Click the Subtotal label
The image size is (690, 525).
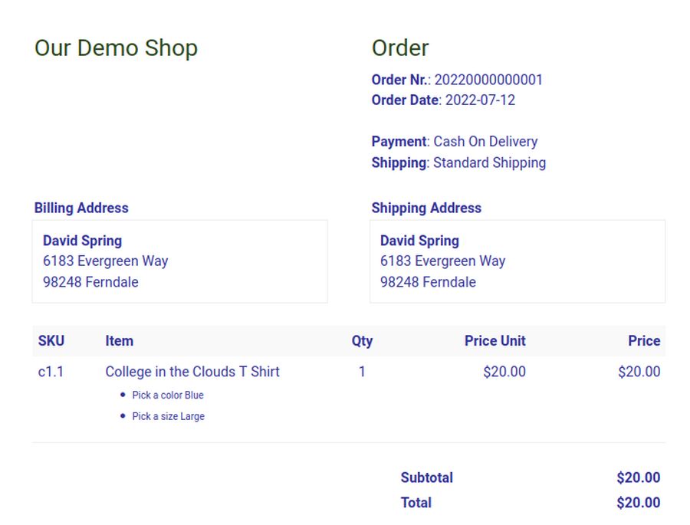click(426, 477)
